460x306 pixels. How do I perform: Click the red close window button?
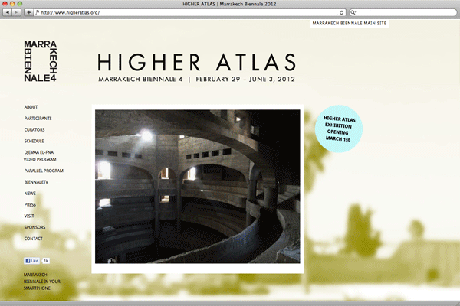tap(5, 4)
